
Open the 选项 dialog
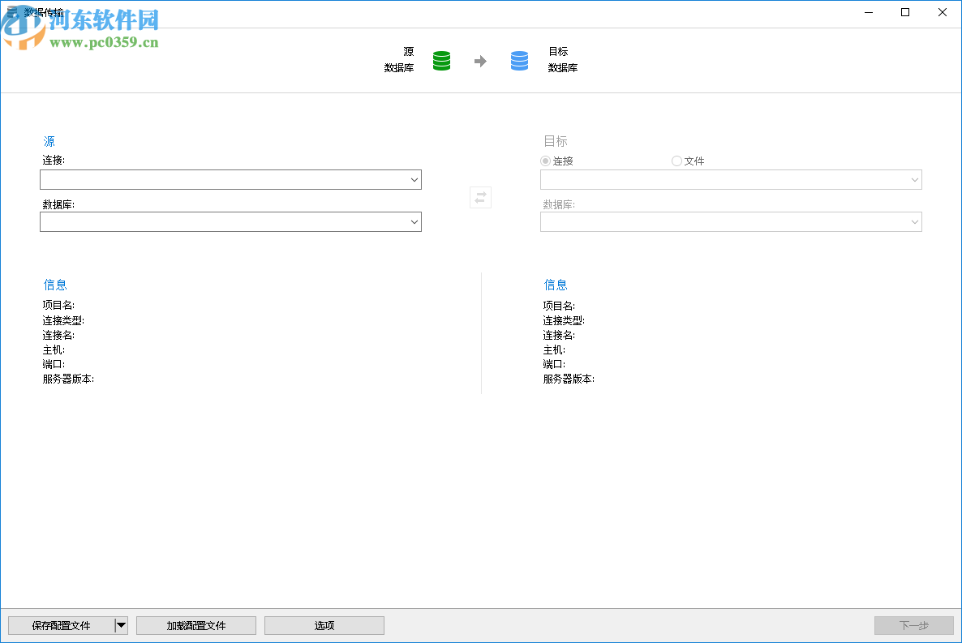324,624
